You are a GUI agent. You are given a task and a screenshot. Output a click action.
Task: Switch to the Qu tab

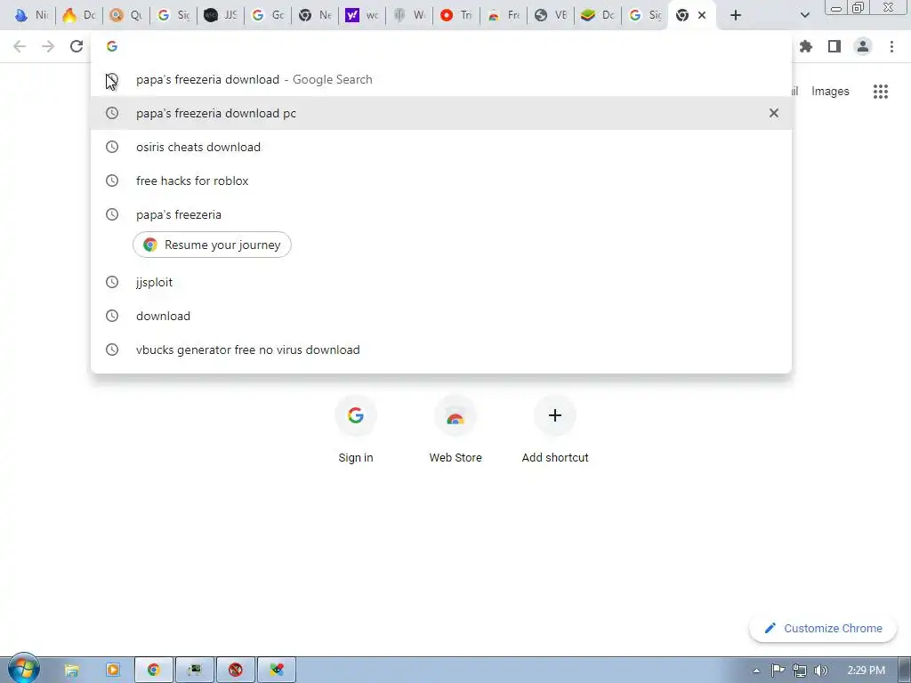pyautogui.click(x=126, y=15)
